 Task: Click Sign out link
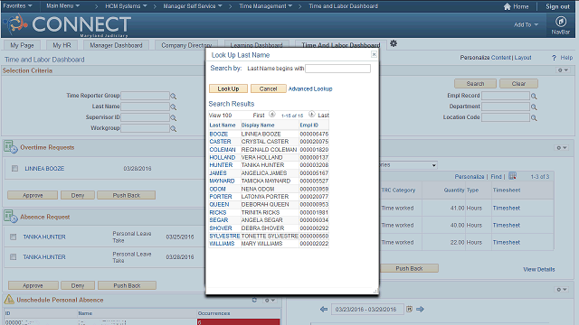tap(557, 6)
